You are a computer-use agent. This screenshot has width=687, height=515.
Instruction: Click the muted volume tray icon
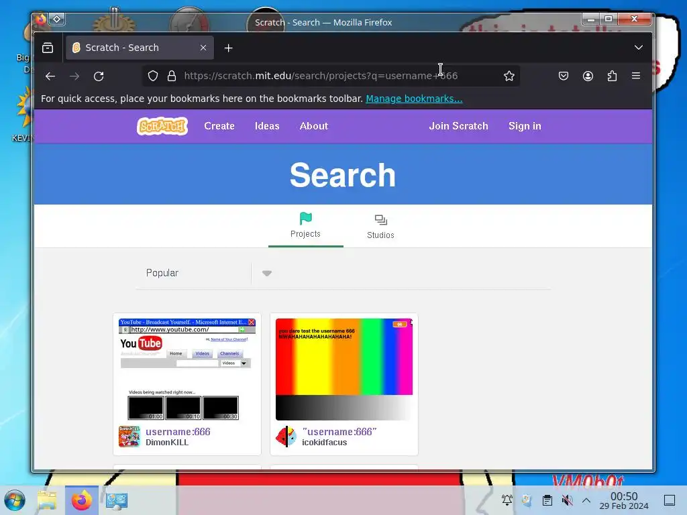coord(567,500)
